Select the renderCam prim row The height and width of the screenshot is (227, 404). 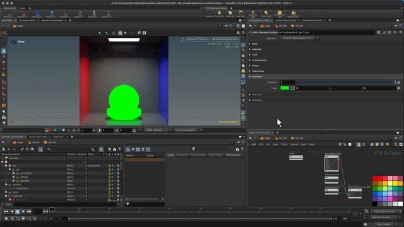(61, 189)
